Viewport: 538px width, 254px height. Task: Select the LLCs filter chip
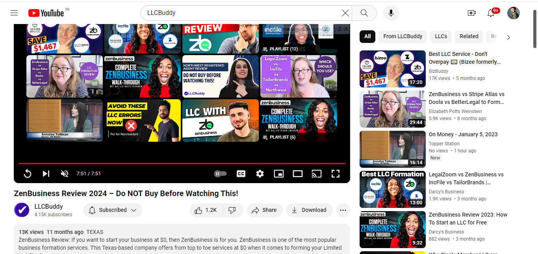point(441,36)
